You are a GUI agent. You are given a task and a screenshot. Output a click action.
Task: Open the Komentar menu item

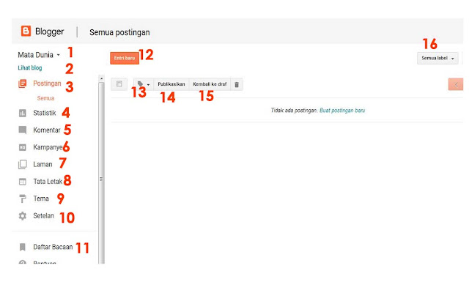(47, 130)
